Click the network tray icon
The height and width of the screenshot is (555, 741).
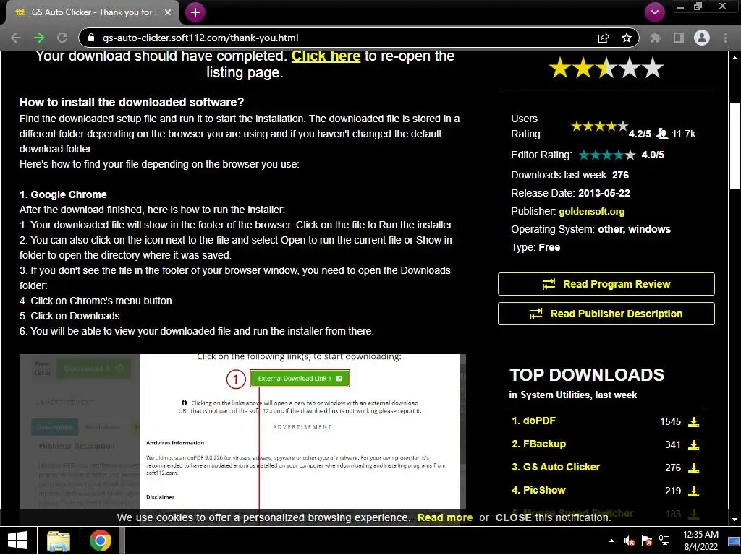tap(664, 541)
